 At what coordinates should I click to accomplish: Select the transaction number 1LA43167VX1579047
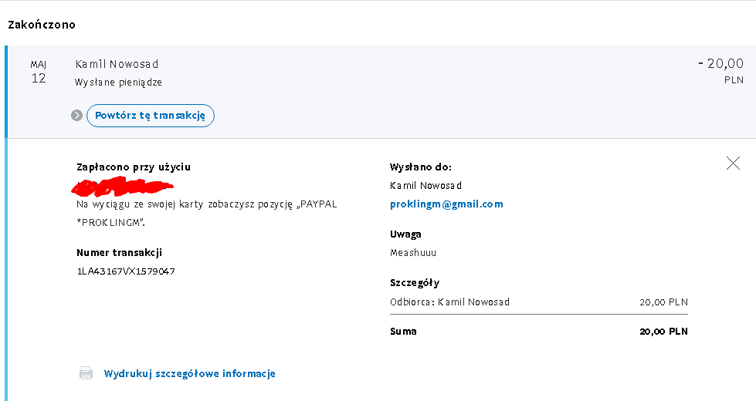pos(126,271)
